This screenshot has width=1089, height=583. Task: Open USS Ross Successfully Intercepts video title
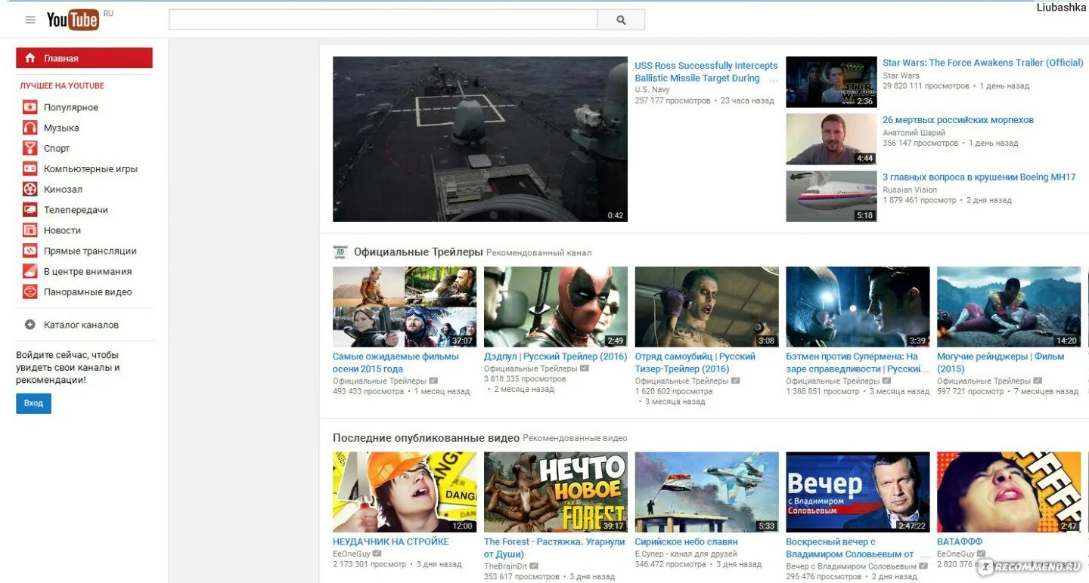tap(706, 72)
